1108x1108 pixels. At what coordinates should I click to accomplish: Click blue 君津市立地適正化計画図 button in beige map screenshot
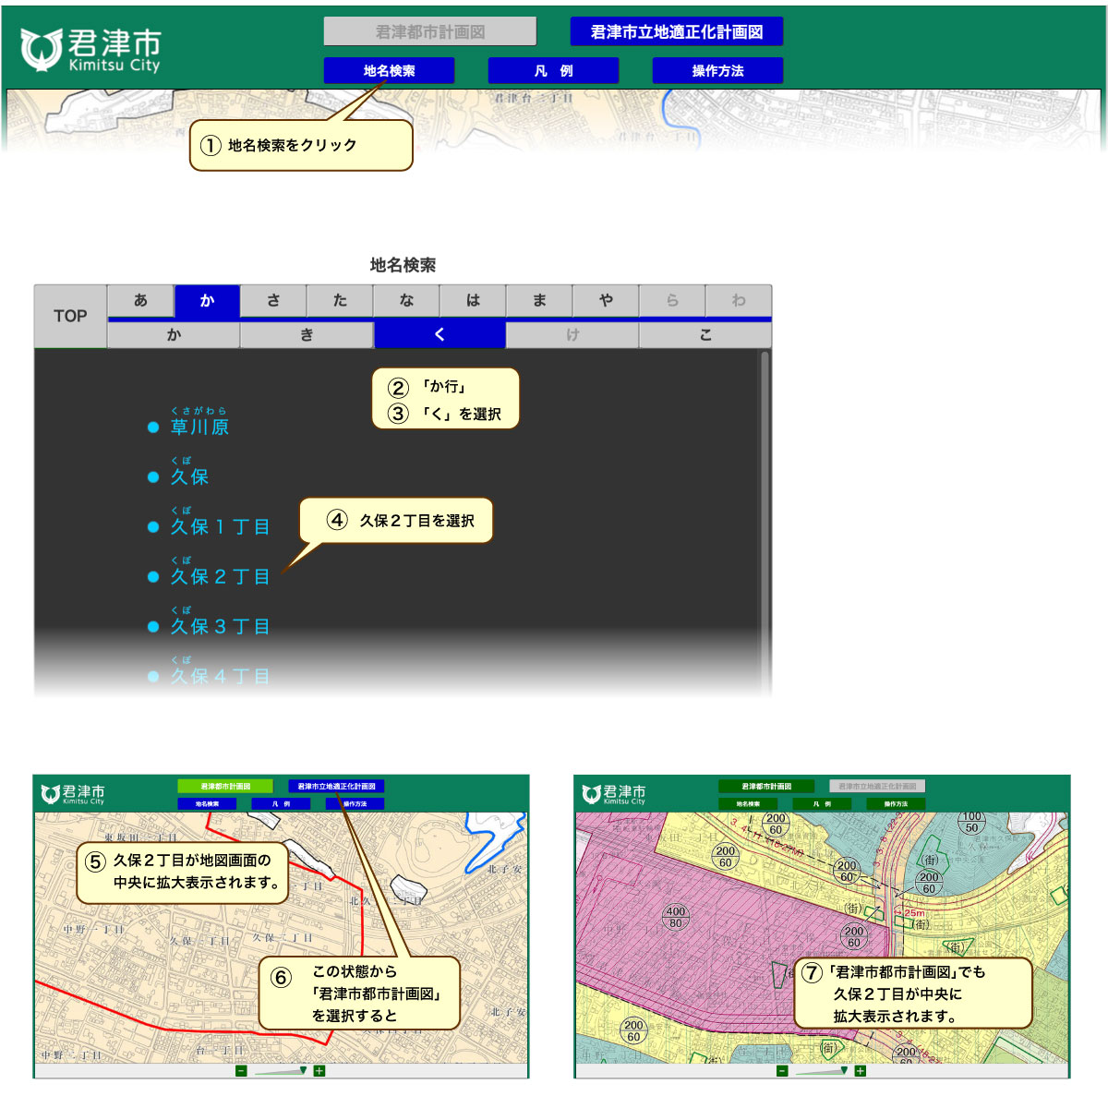pyautogui.click(x=336, y=787)
